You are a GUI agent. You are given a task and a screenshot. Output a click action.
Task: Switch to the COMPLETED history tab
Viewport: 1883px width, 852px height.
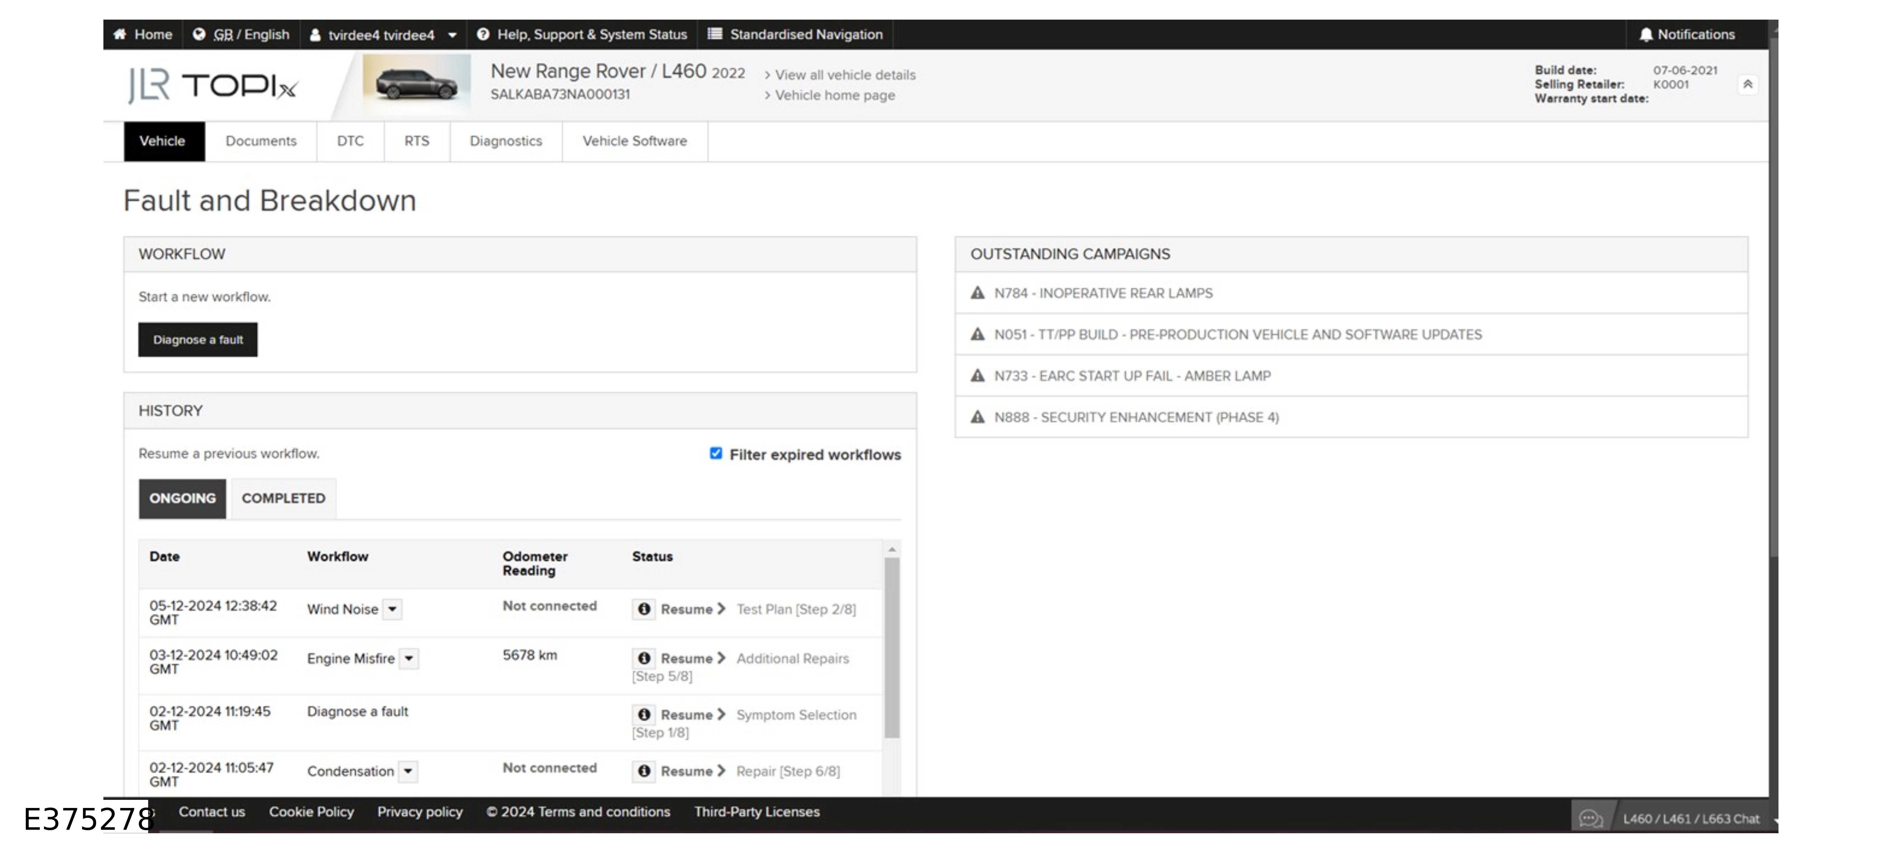coord(284,498)
